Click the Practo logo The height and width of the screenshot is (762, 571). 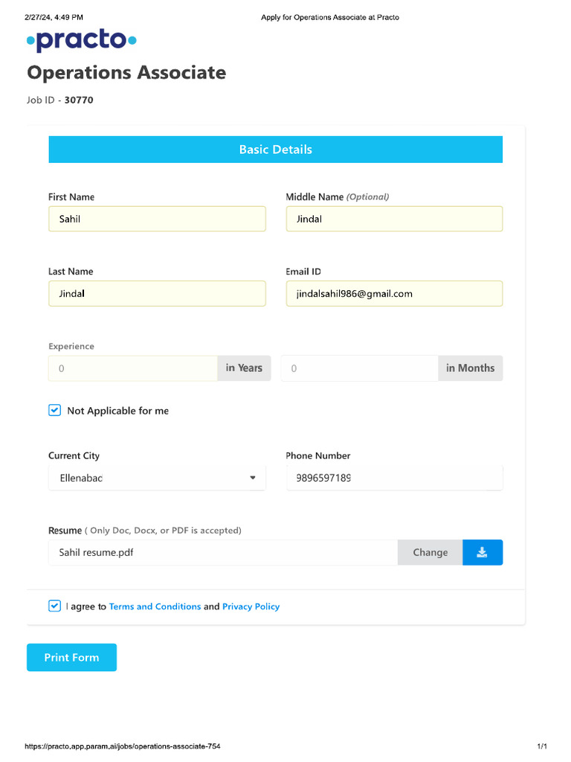coord(82,40)
